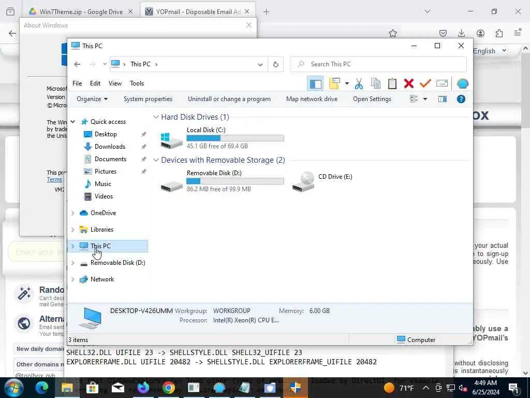Toggle the preview pane icon
This screenshot has height=398, width=530.
tap(443, 99)
